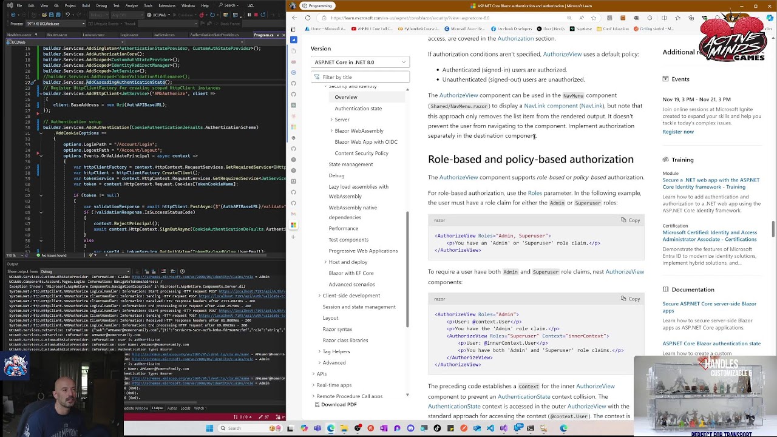Click the Register now link under Events
The width and height of the screenshot is (777, 437).
click(678, 132)
